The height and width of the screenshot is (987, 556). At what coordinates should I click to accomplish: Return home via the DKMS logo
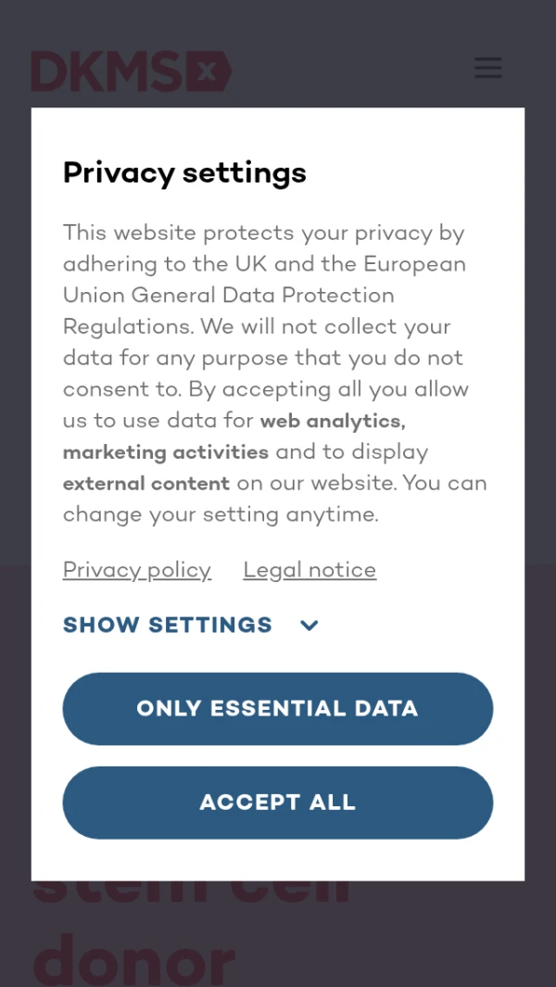click(x=130, y=71)
